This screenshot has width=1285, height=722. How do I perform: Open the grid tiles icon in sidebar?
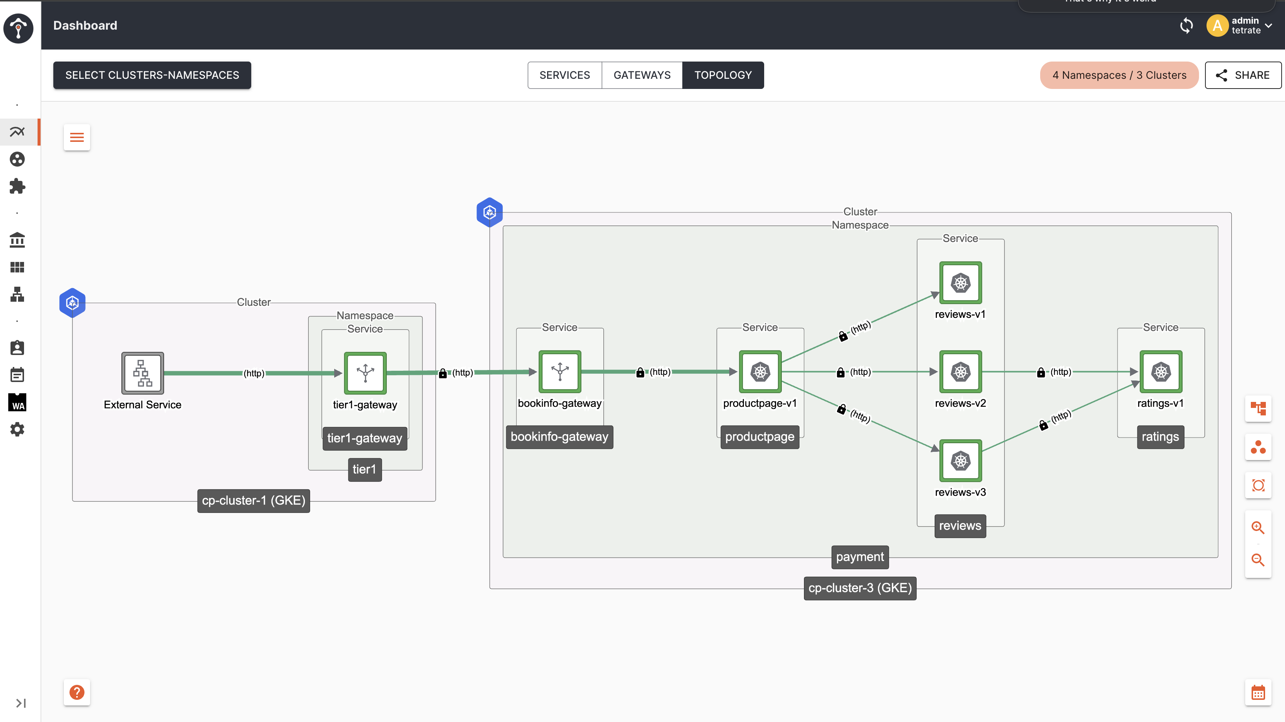[17, 267]
